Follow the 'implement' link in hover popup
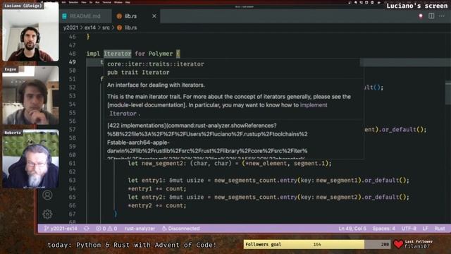Viewport: 451px width, 254px height. pos(314,105)
